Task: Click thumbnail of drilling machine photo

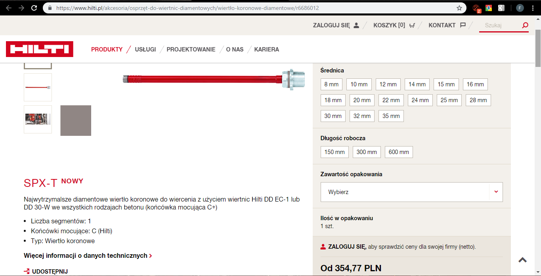Action: [x=38, y=119]
